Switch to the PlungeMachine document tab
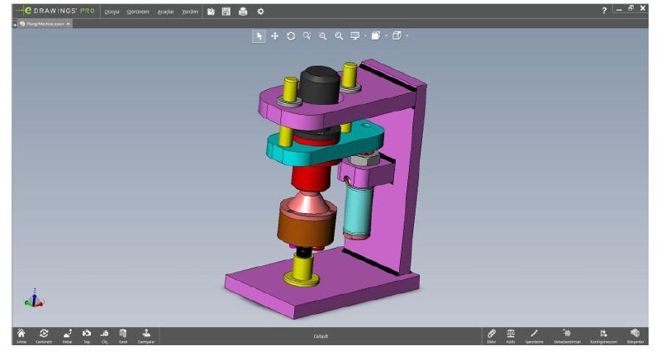 pos(44,23)
